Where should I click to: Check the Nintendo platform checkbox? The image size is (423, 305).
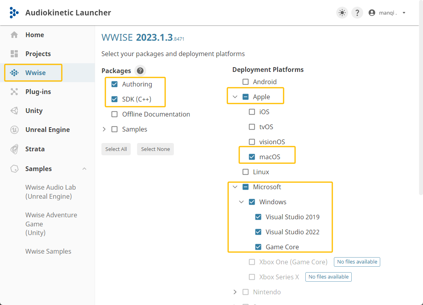pos(246,292)
